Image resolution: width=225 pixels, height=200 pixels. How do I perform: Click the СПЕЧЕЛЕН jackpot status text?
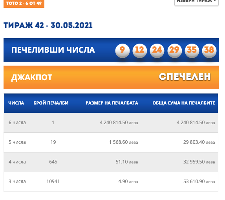pyautogui.click(x=185, y=77)
